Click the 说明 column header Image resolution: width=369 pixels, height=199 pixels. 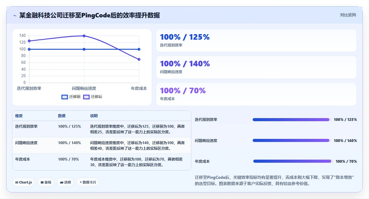click(x=94, y=116)
